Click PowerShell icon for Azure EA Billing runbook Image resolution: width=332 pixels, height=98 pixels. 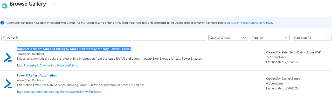click(x=8, y=57)
